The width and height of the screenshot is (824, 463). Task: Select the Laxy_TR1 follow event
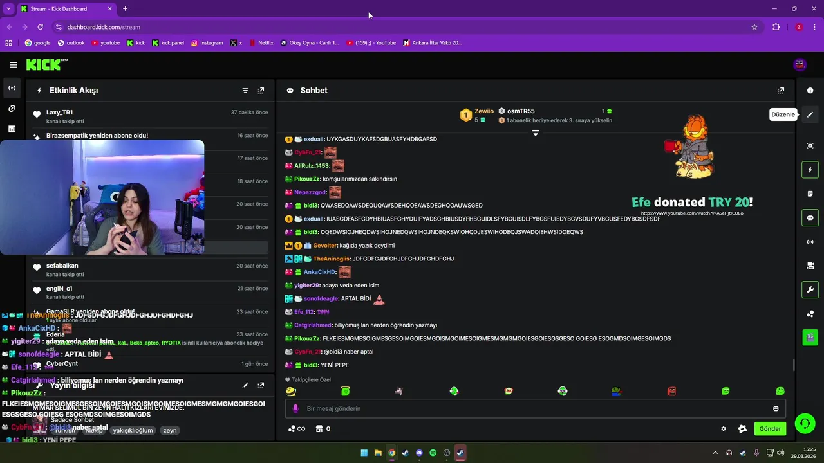tap(151, 116)
